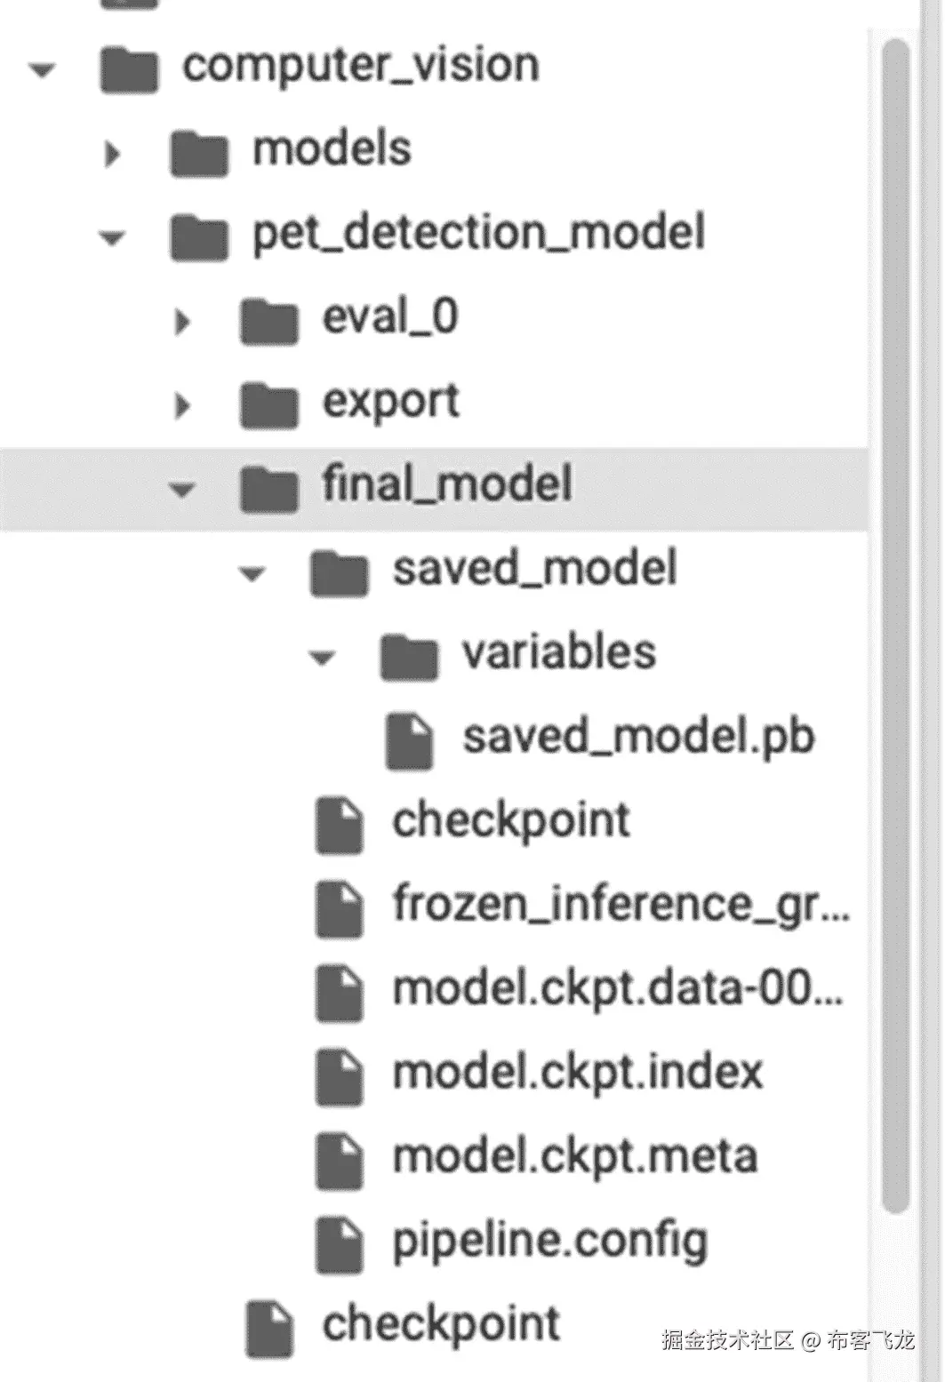Click the computer_vision folder icon
The width and height of the screenshot is (945, 1382).
click(x=129, y=68)
